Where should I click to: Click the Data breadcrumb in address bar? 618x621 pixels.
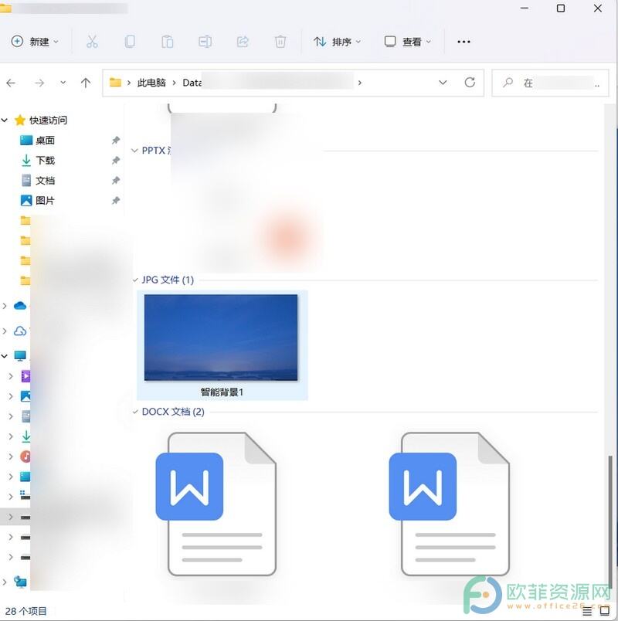click(x=192, y=83)
